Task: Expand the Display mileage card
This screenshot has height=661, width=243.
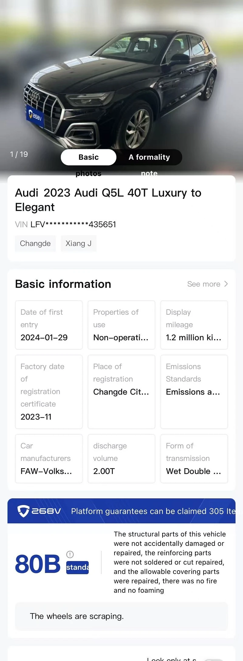Action: click(194, 325)
